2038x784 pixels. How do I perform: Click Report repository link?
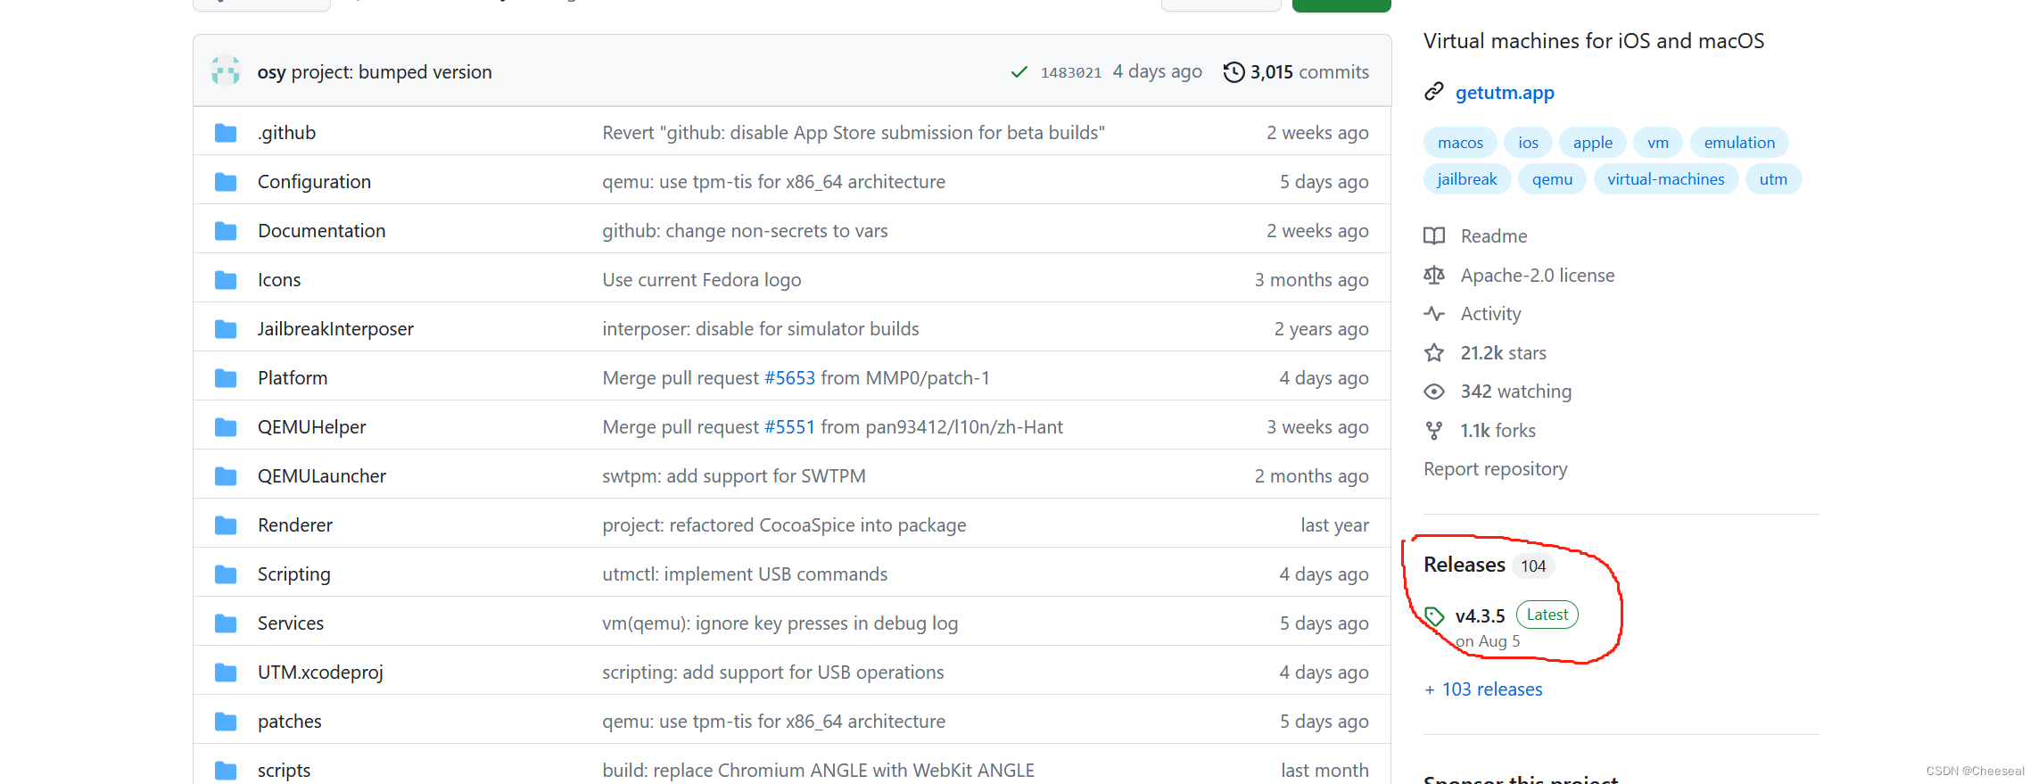[x=1495, y=469]
